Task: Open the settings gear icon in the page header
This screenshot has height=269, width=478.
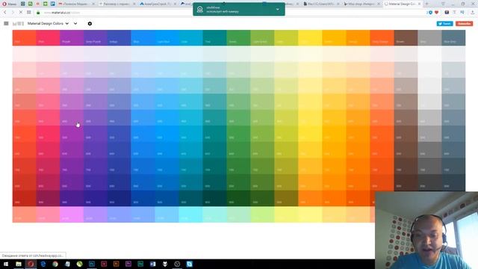Action: pyautogui.click(x=90, y=23)
